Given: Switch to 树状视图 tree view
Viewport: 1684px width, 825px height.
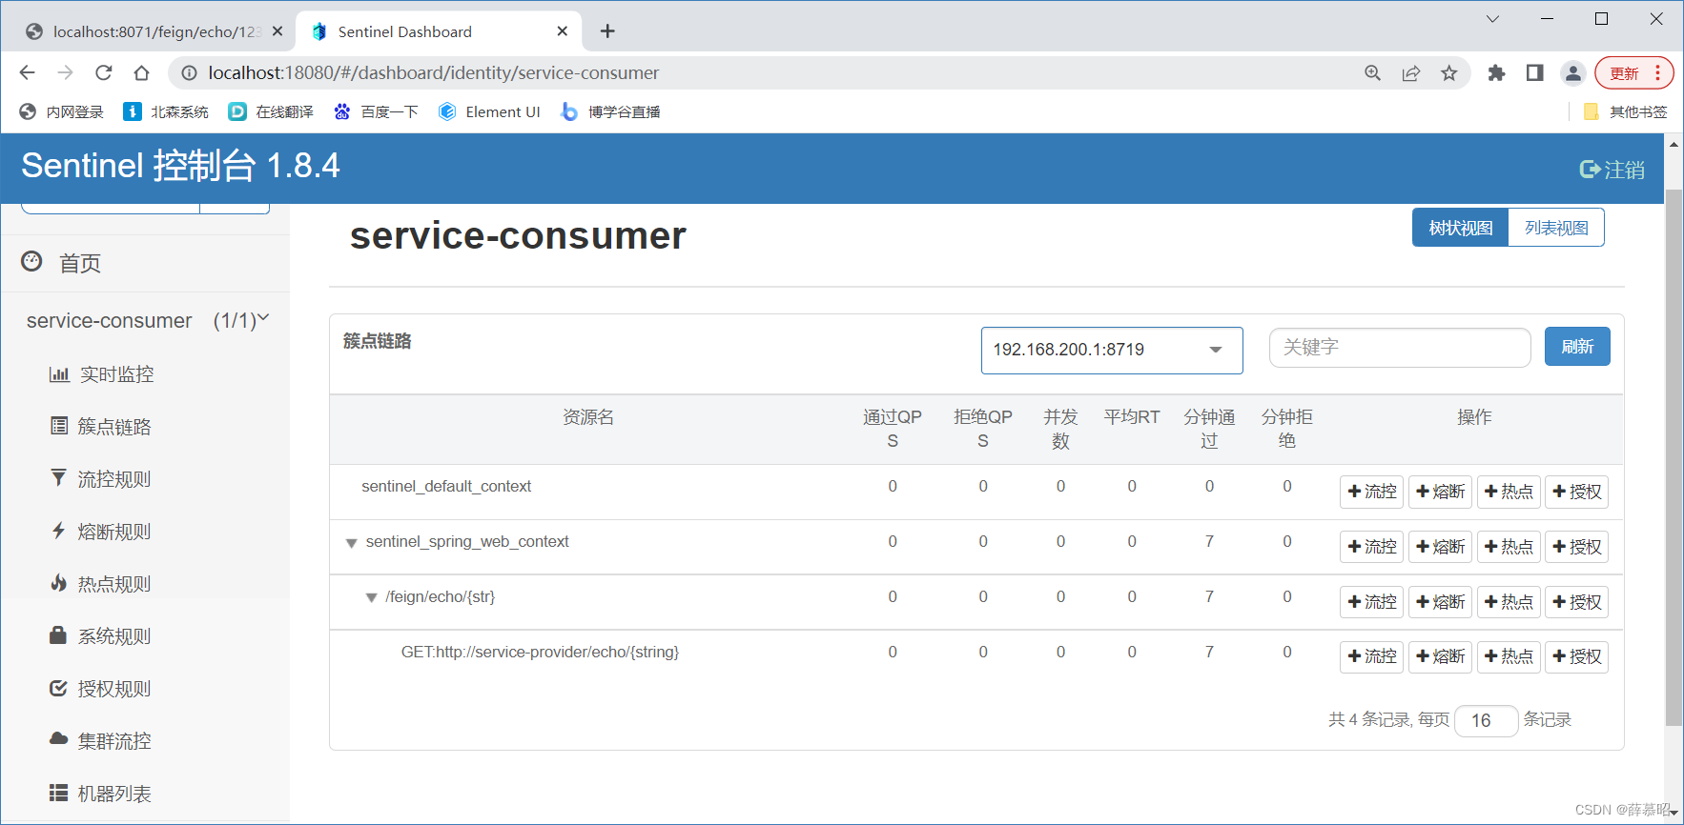Looking at the screenshot, I should point(1460,228).
